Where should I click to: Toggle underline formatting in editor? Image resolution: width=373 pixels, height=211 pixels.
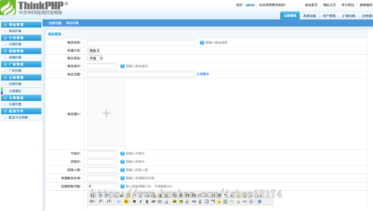click(147, 201)
